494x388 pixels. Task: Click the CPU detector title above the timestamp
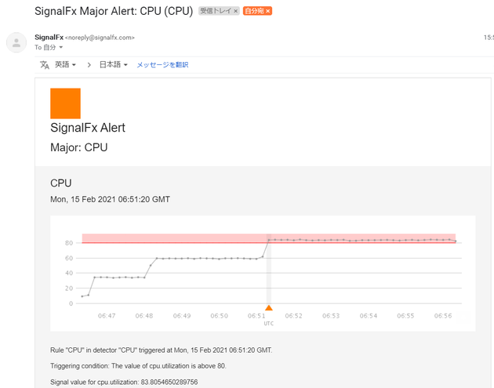click(61, 183)
